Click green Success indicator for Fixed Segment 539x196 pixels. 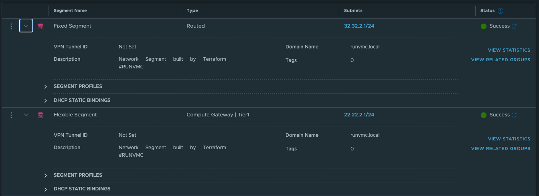(483, 26)
